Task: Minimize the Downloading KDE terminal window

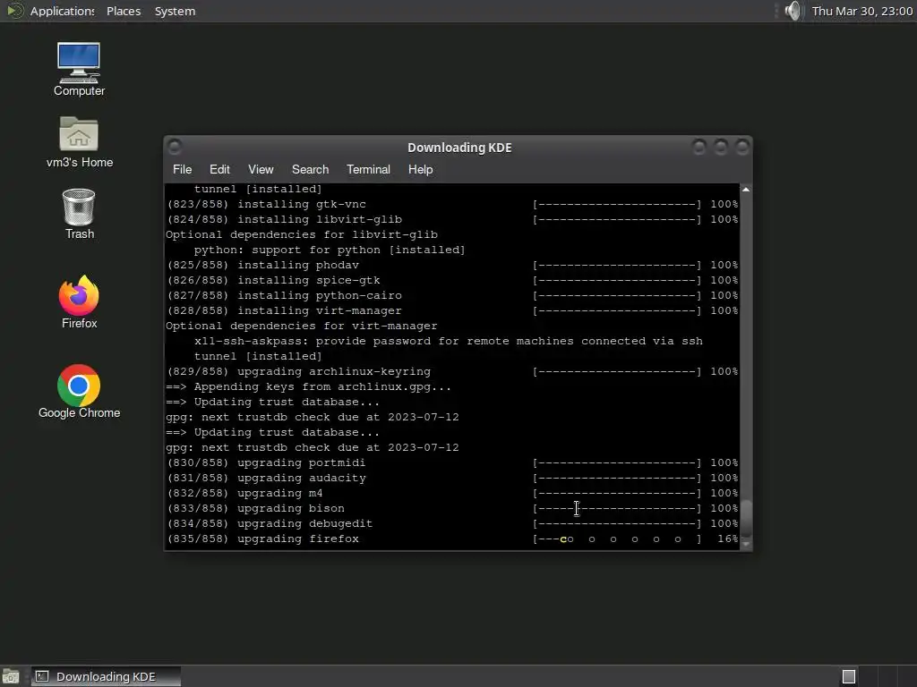Action: [x=698, y=147]
